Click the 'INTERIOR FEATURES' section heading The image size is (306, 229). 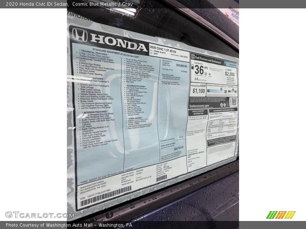coord(95,112)
